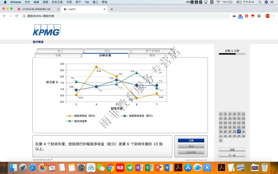Open App Store from the dock
Viewport: 278px width, 174px height.
pyautogui.click(x=188, y=168)
